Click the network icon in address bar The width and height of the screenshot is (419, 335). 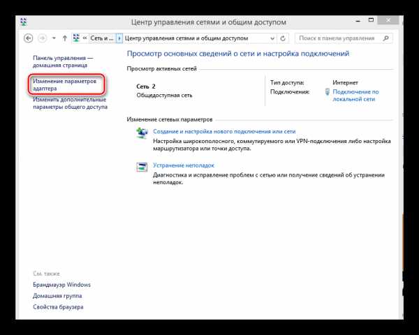76,38
